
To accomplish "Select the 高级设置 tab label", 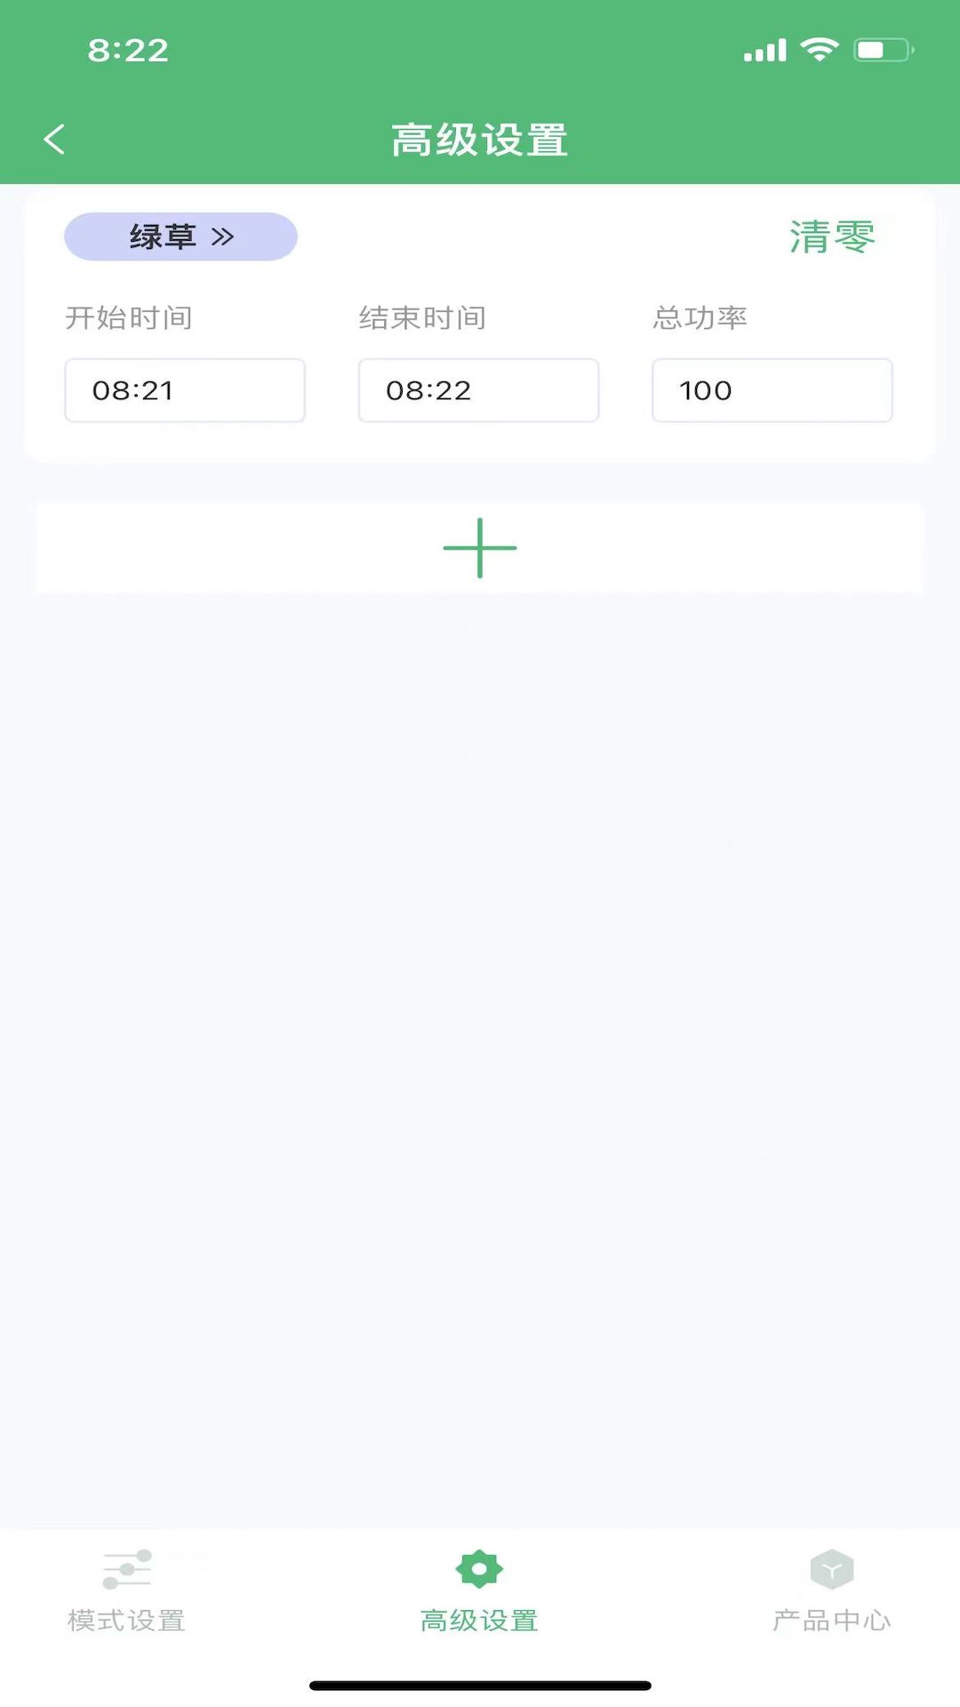I will [479, 1621].
